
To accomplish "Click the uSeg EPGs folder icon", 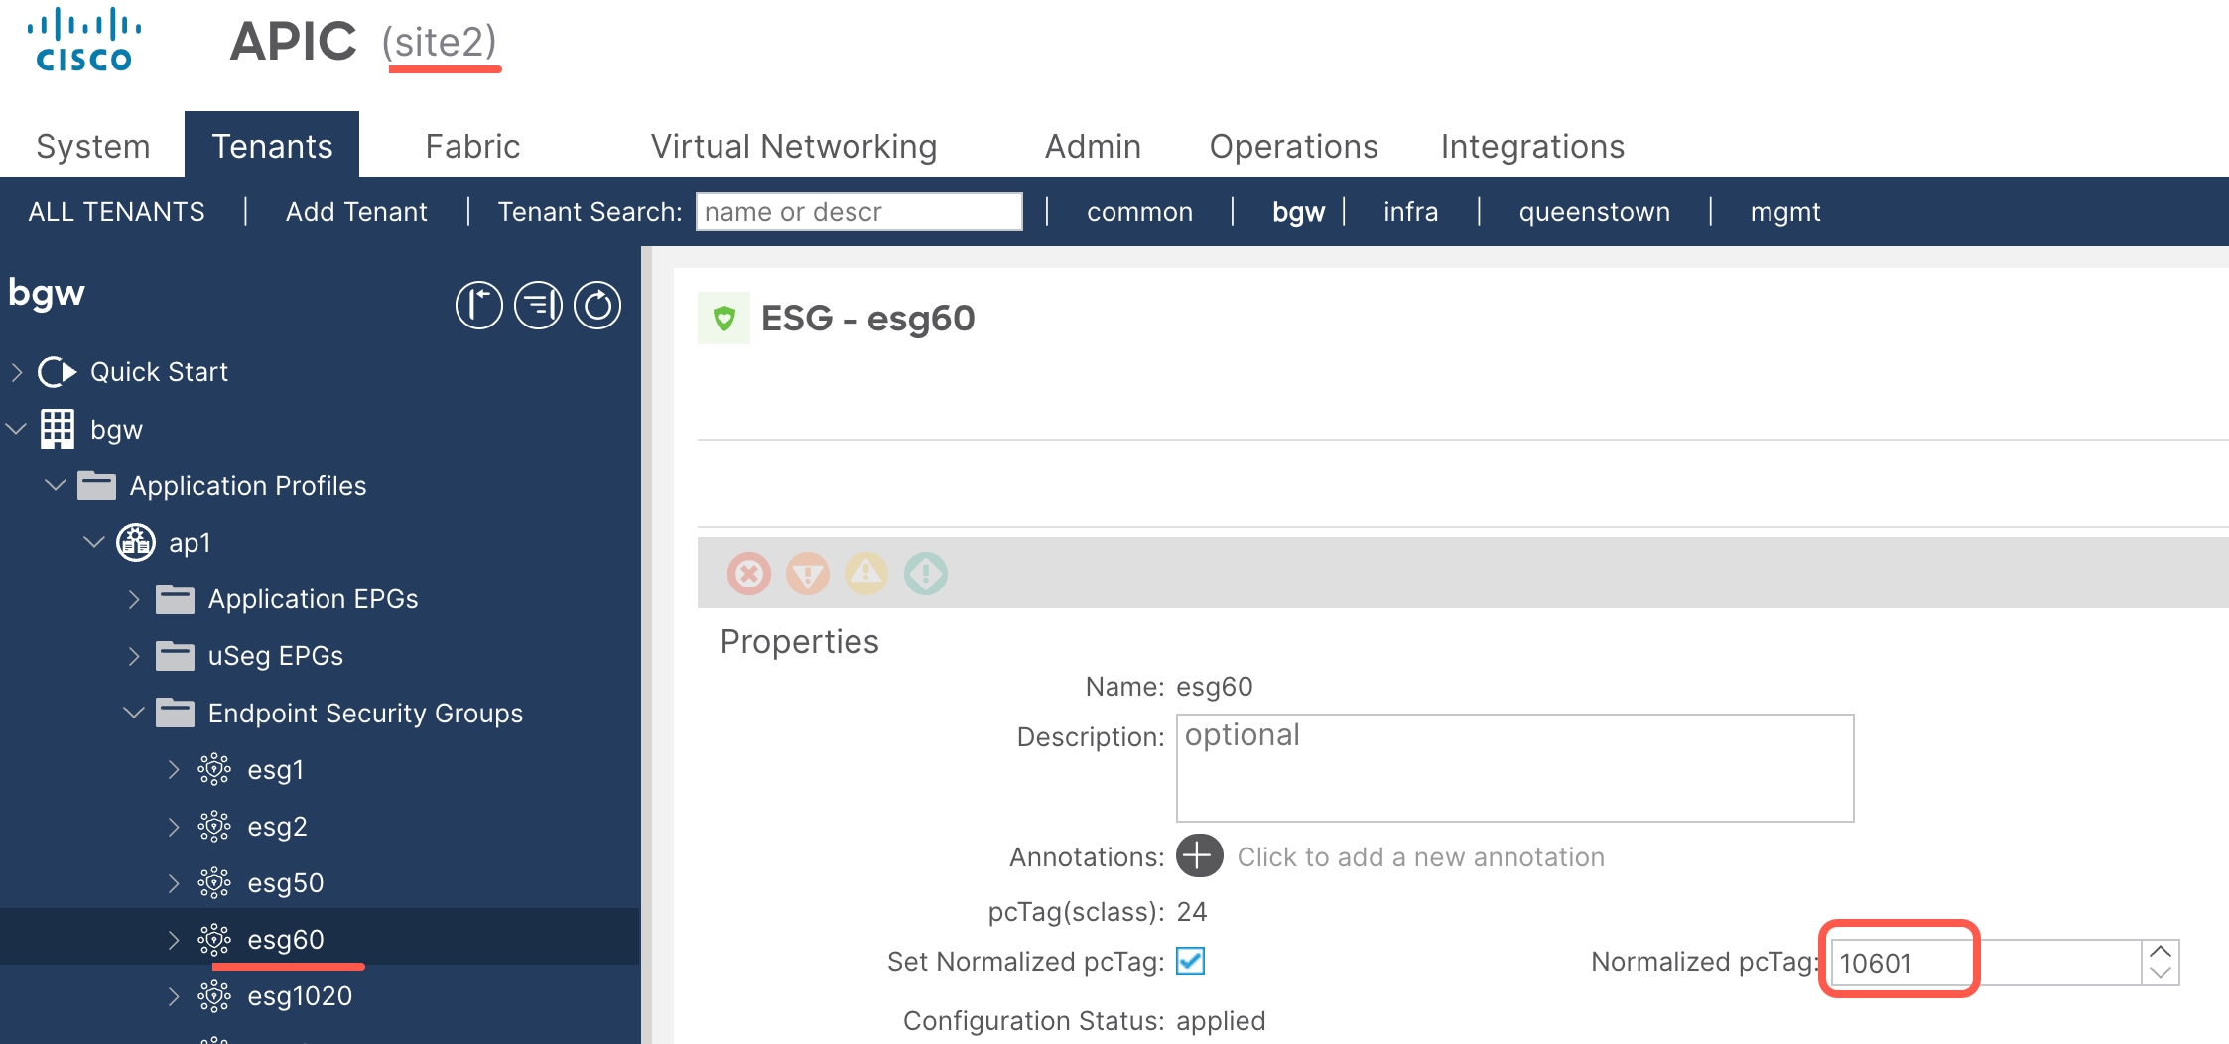I will (175, 656).
